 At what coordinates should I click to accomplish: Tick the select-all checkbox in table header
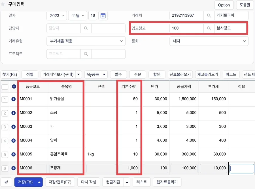point(5,87)
